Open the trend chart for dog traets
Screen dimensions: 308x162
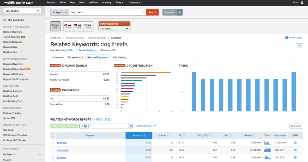pyautogui.click(x=267, y=142)
